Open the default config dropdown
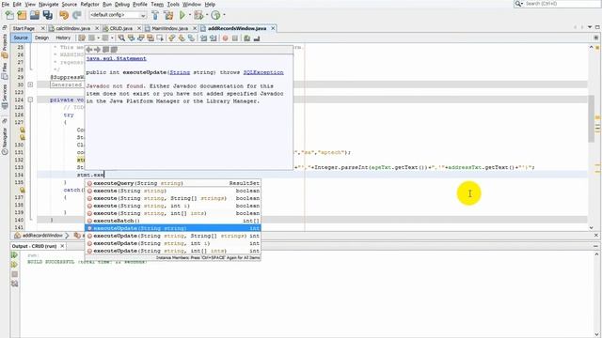Screen dimensions: 602x338 118,15
